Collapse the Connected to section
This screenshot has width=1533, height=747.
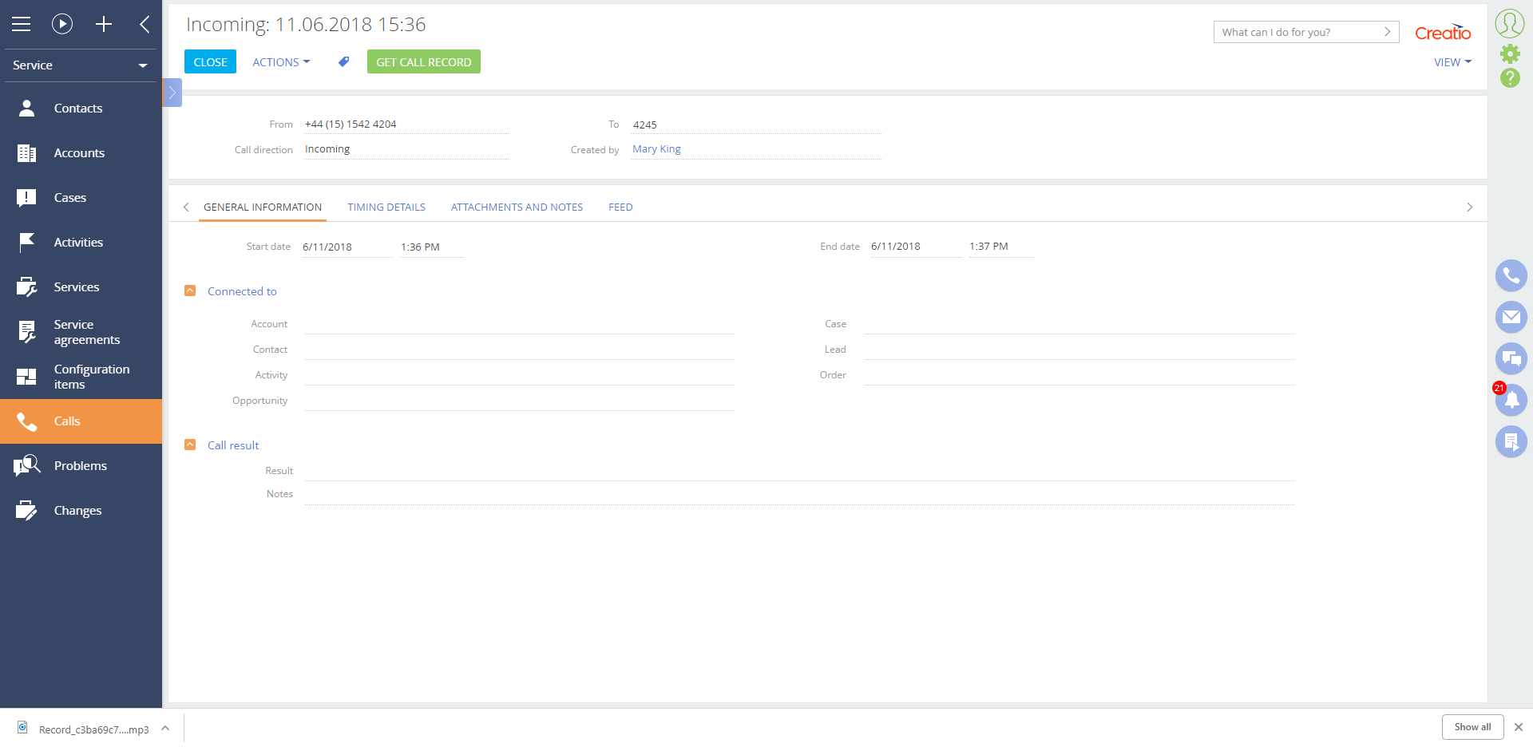[x=190, y=291]
